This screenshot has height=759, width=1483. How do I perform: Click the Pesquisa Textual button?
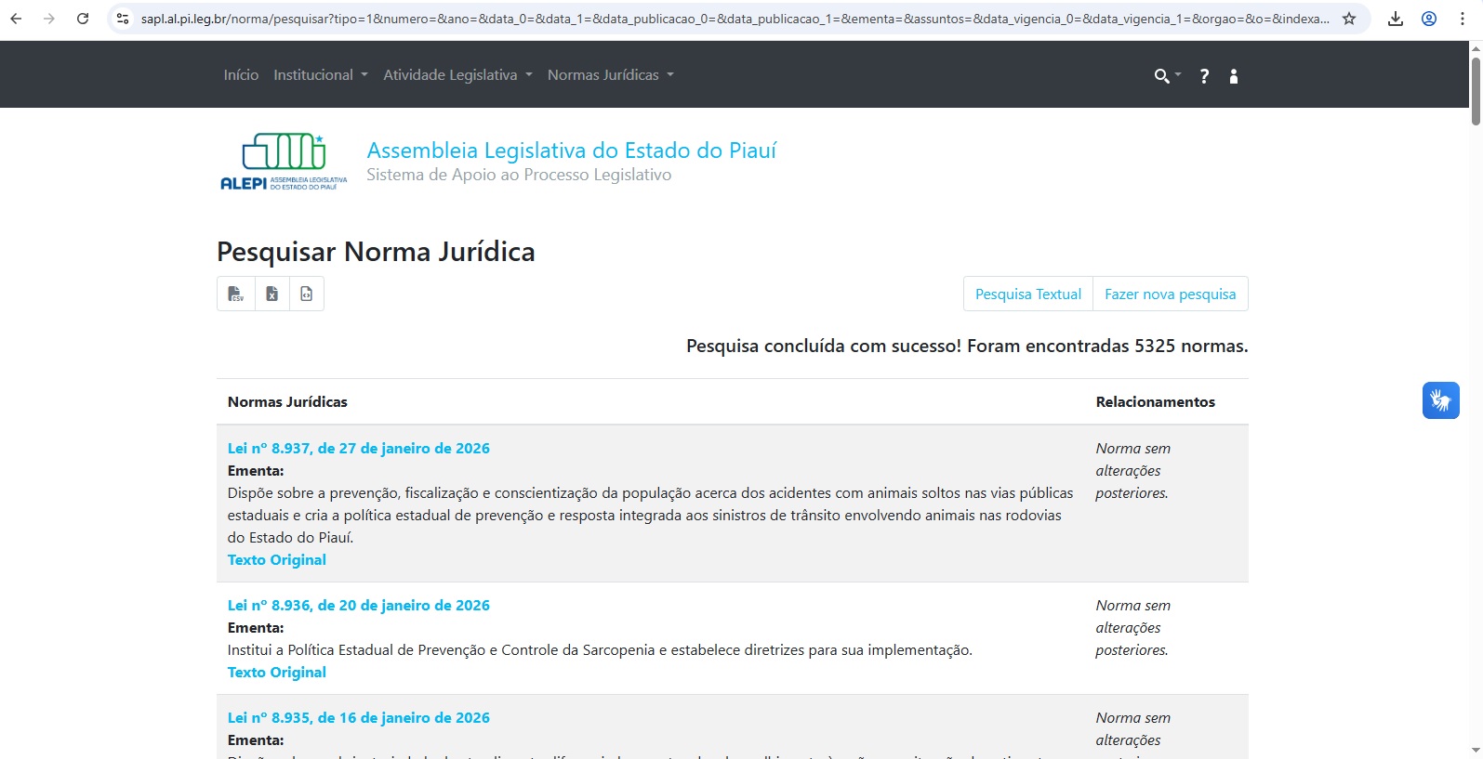tap(1027, 294)
